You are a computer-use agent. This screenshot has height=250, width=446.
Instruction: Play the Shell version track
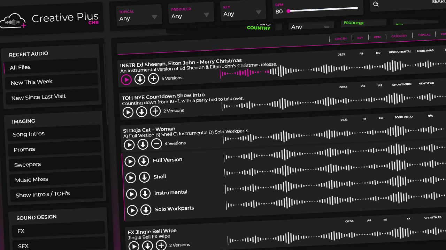(131, 178)
